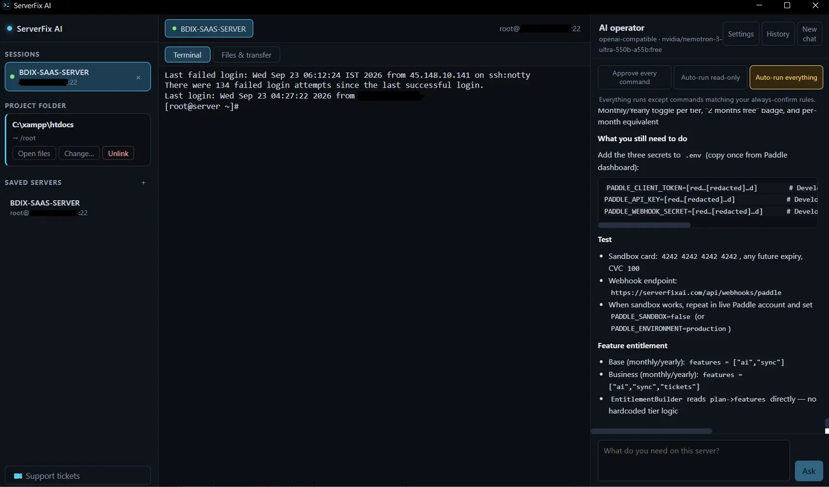
Task: Click the 'There were 134 failed login attempts' line
Action: [324, 85]
